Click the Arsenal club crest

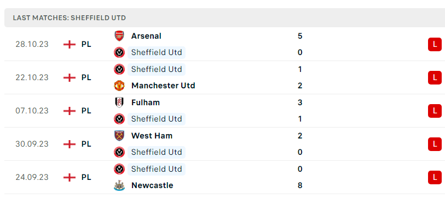(119, 36)
